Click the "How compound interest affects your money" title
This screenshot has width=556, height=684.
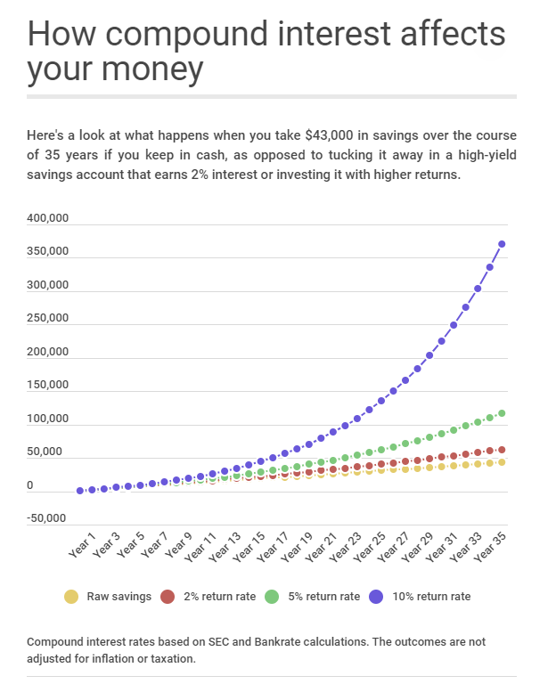(266, 51)
